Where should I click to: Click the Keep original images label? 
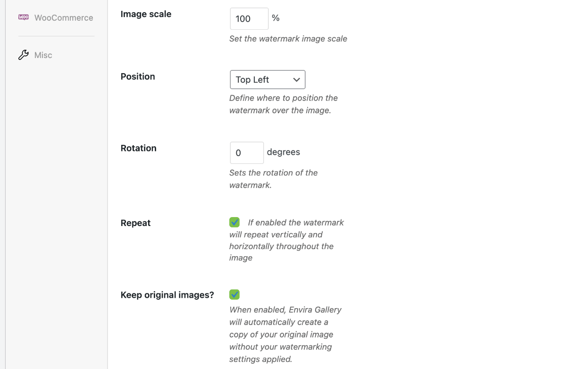[x=167, y=294]
